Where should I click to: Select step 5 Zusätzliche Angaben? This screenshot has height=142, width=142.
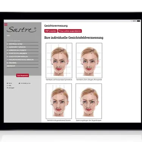23,53
